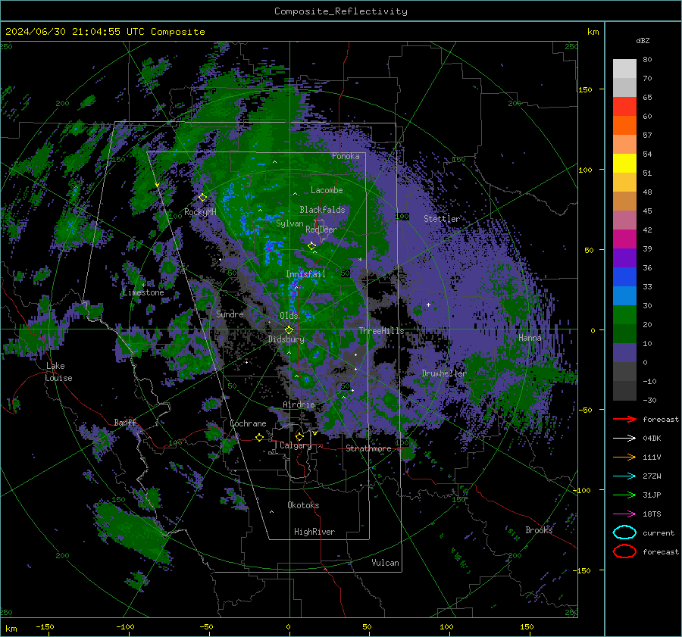Select the bright green 20-30 dBZ swatch
The height and width of the screenshot is (637, 682).
pos(624,315)
